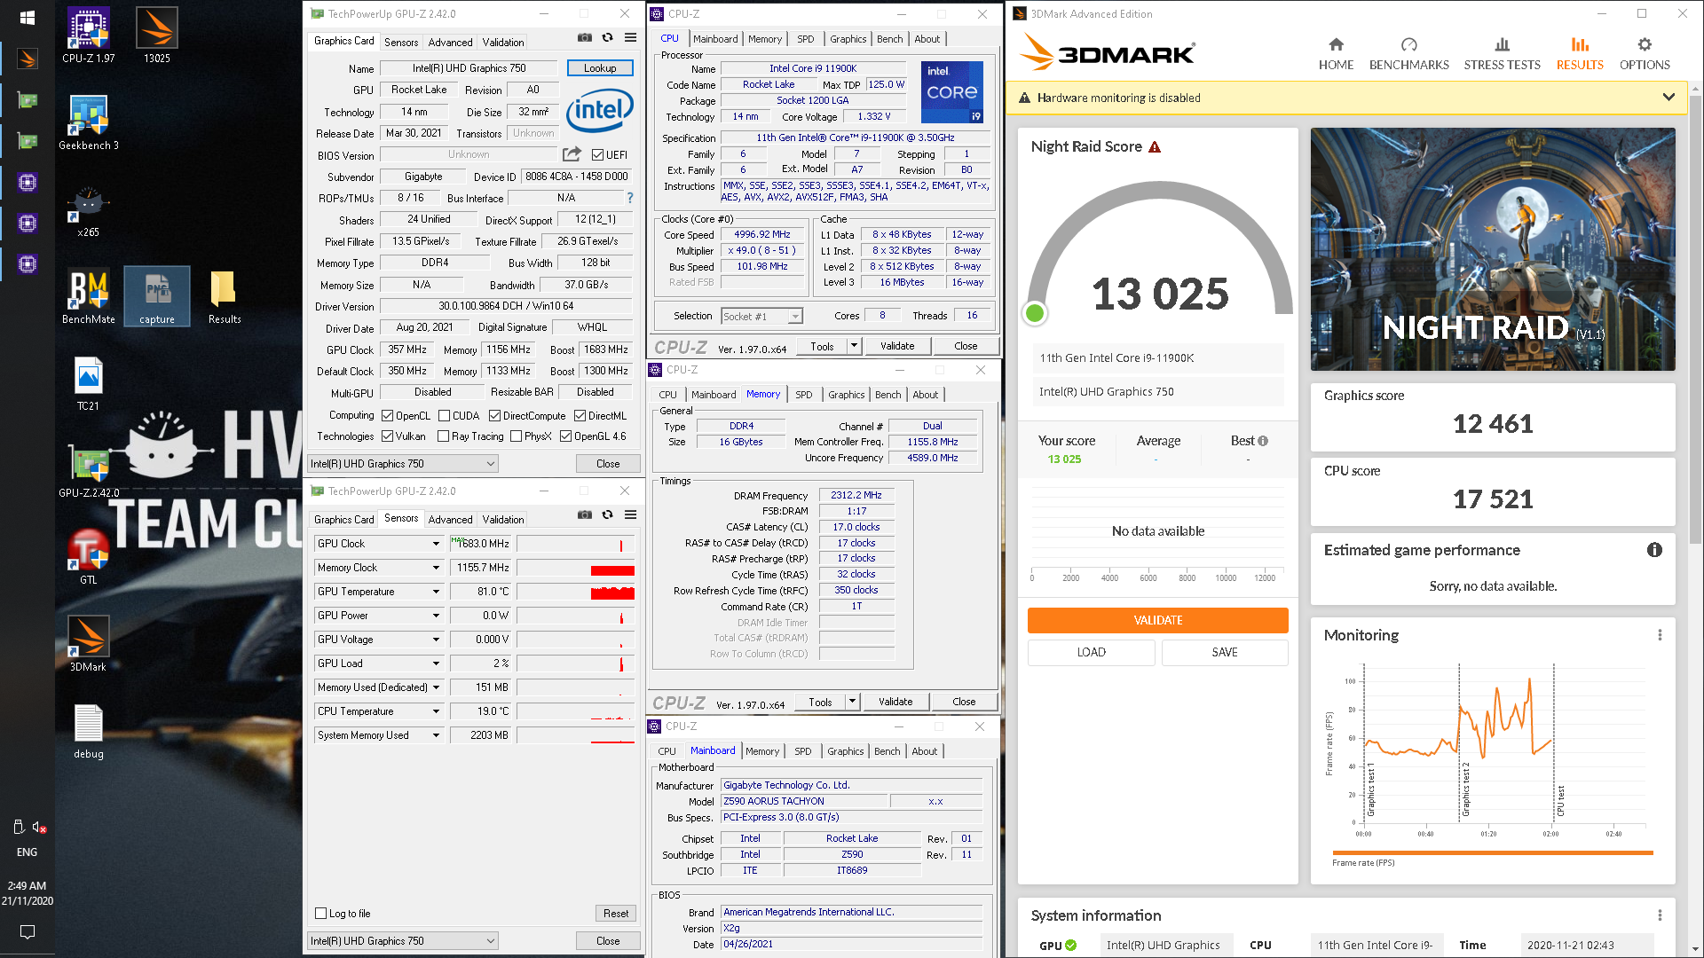Enable Log to file in GPU-Z sensors
Screen dimensions: 1704x958
point(321,914)
